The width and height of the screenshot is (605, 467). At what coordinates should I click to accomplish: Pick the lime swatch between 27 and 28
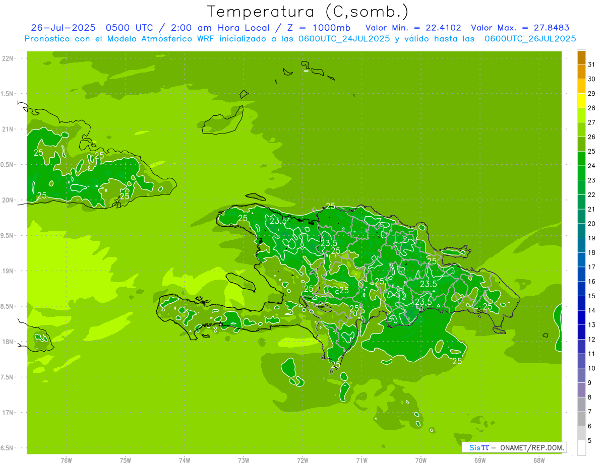pyautogui.click(x=581, y=115)
